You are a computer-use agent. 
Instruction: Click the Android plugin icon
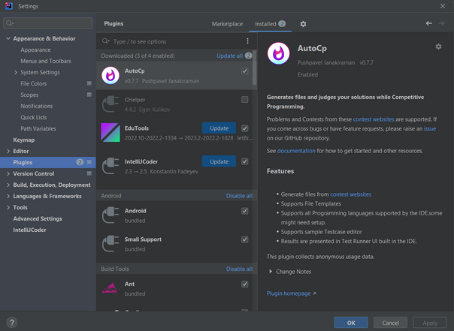click(110, 215)
